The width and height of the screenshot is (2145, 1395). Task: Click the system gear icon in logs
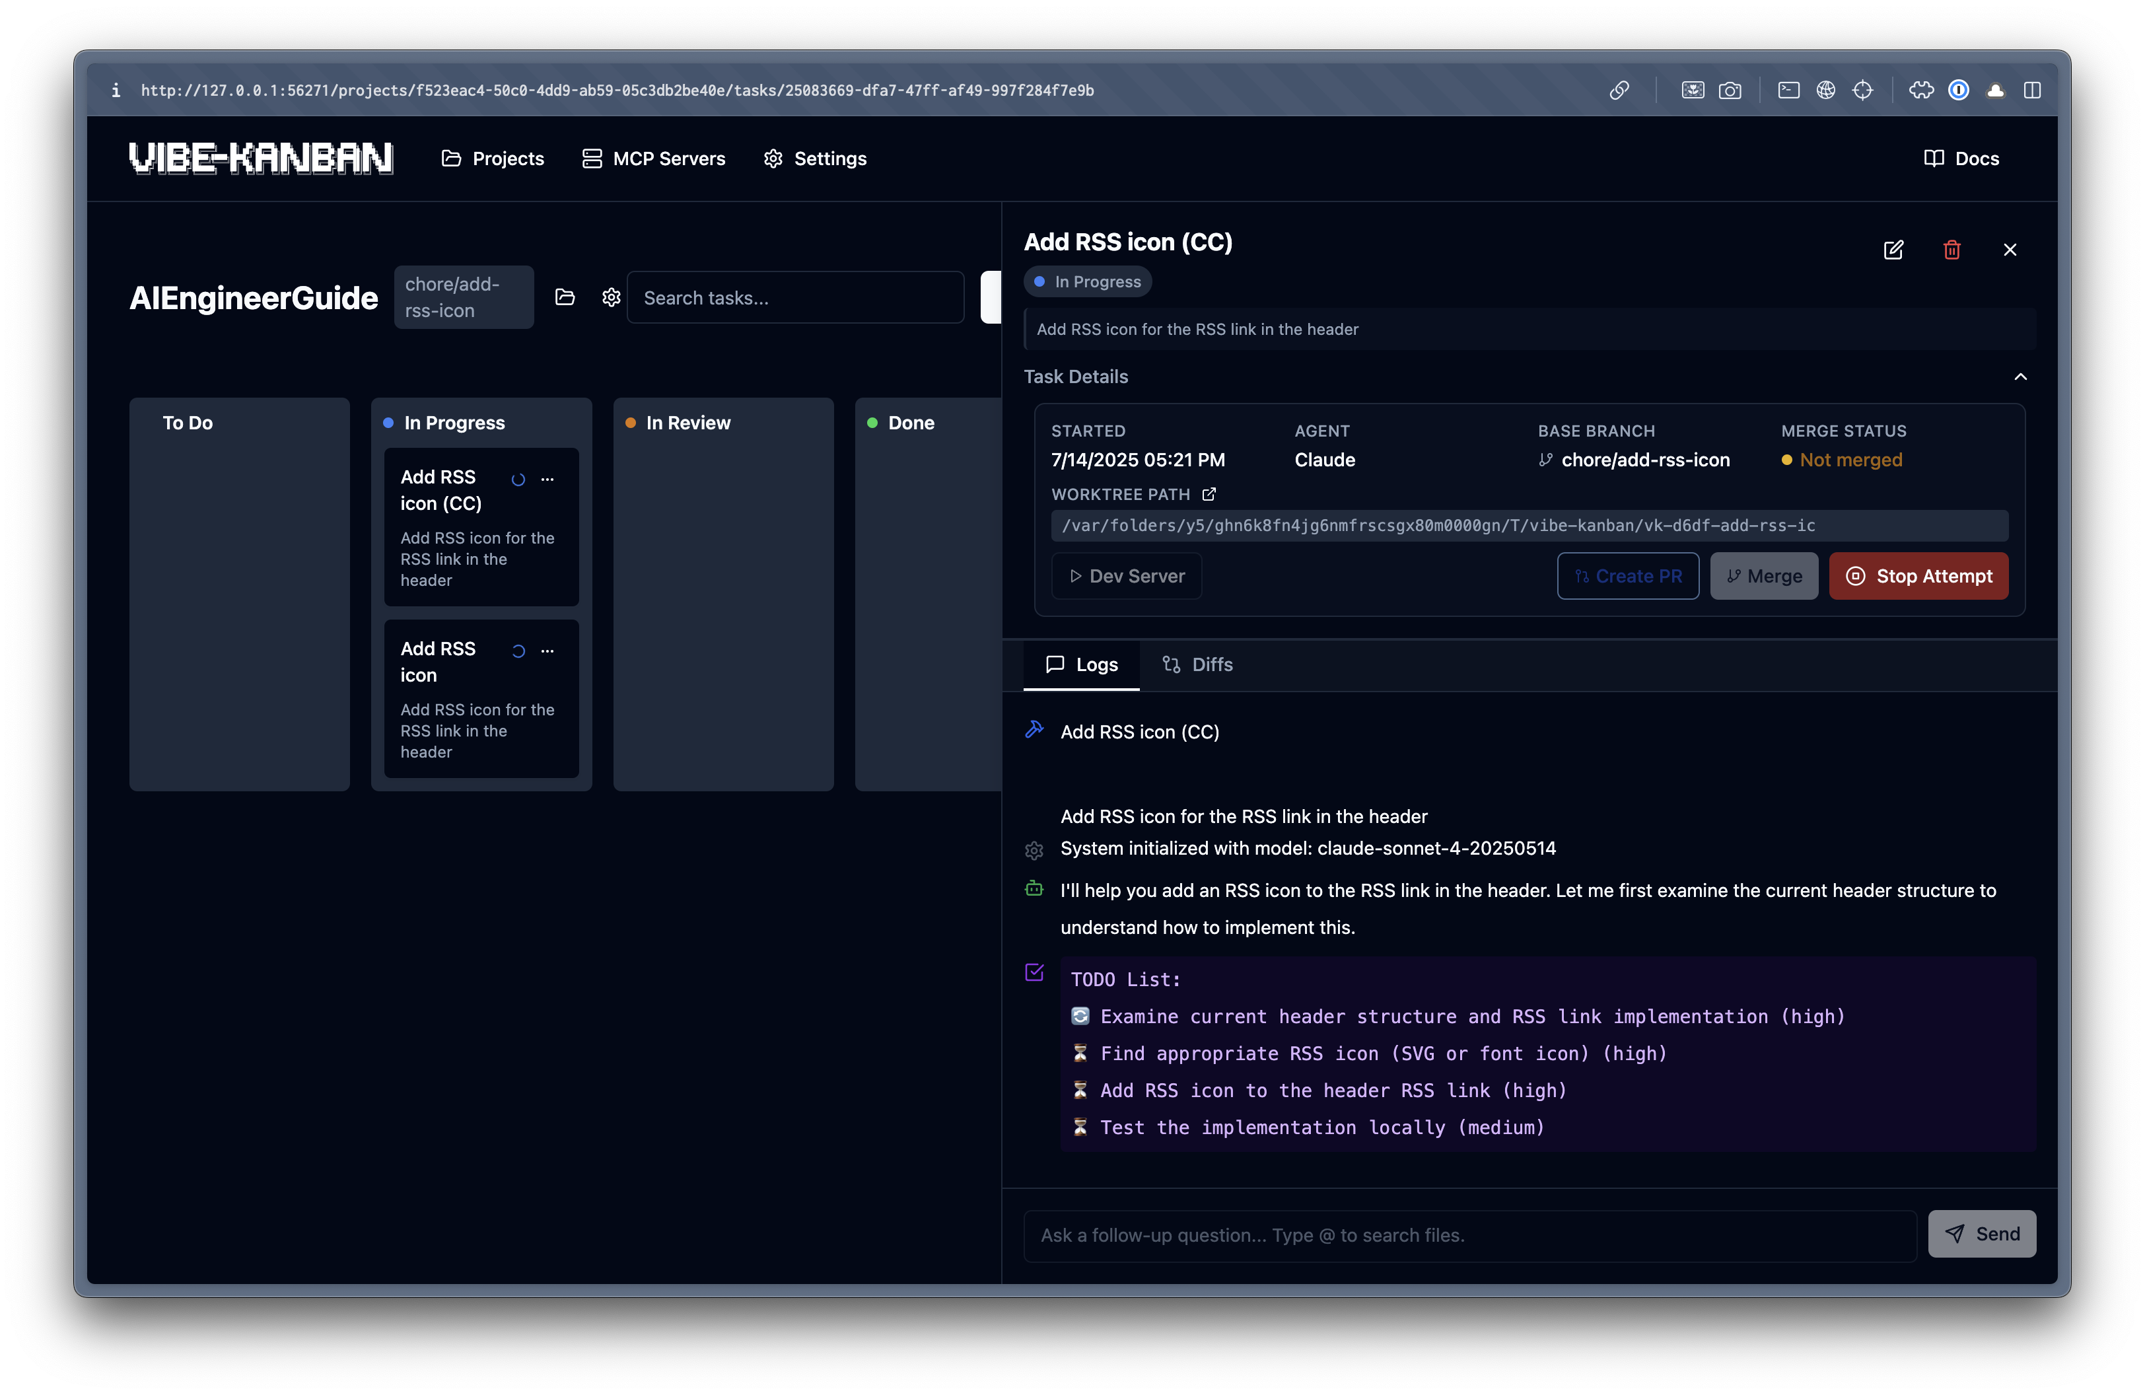tap(1034, 850)
